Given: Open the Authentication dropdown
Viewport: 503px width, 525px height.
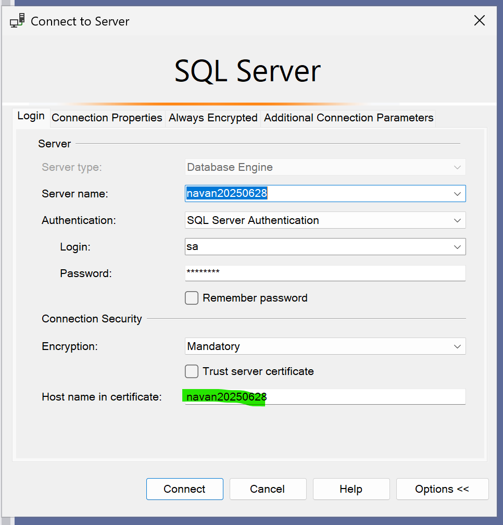Looking at the screenshot, I should pos(325,220).
